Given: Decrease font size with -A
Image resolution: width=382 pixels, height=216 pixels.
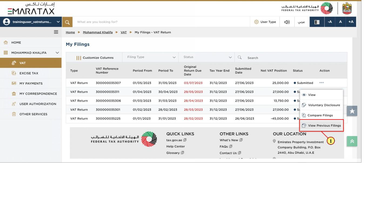Looking at the screenshot, I should [x=330, y=22].
